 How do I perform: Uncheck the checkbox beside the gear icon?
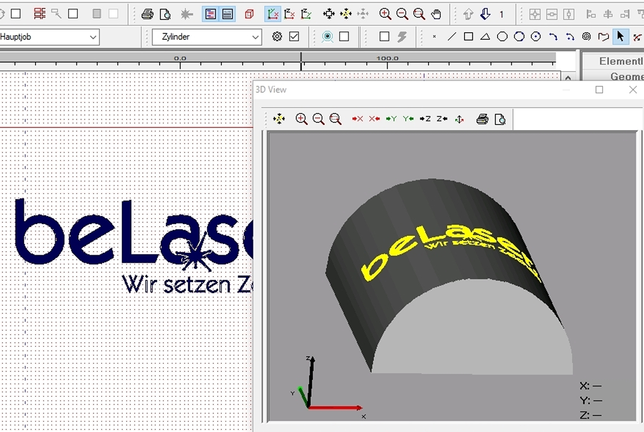[x=294, y=36]
